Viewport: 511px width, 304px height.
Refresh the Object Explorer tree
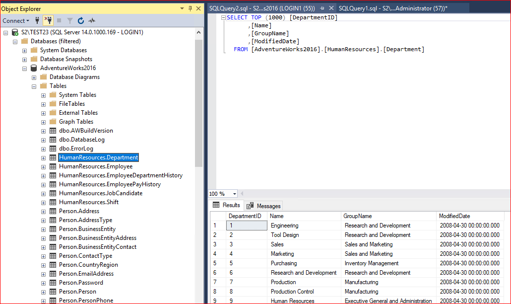click(81, 20)
